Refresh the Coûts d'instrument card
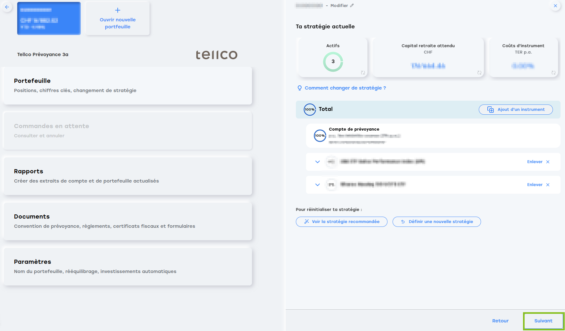 [x=554, y=73]
